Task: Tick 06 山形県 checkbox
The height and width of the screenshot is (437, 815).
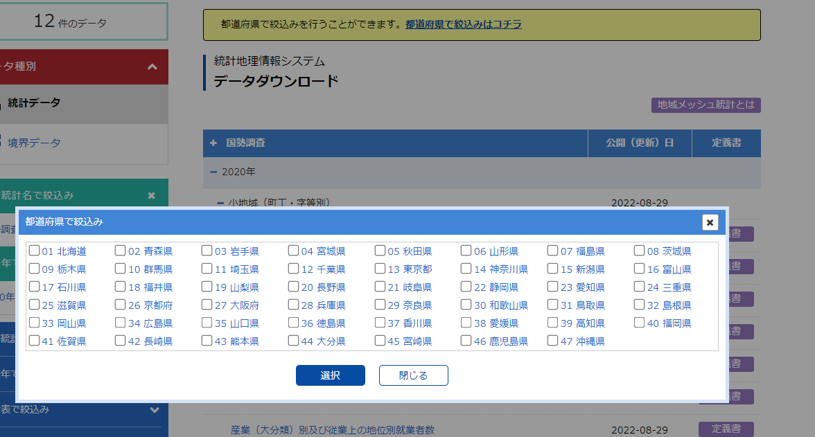Action: click(x=466, y=251)
